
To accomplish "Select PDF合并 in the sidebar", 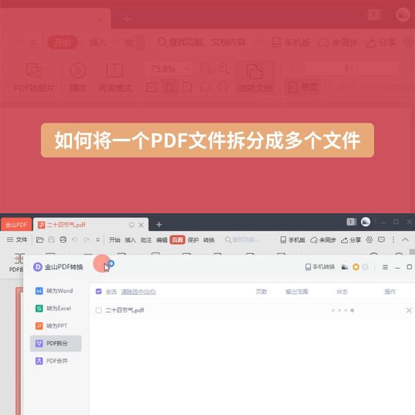I will tap(56, 361).
